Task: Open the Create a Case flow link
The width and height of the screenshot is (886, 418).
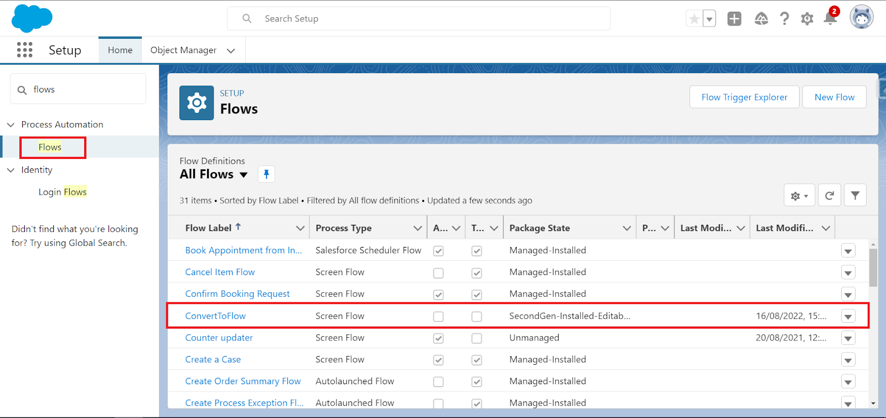Action: (213, 359)
